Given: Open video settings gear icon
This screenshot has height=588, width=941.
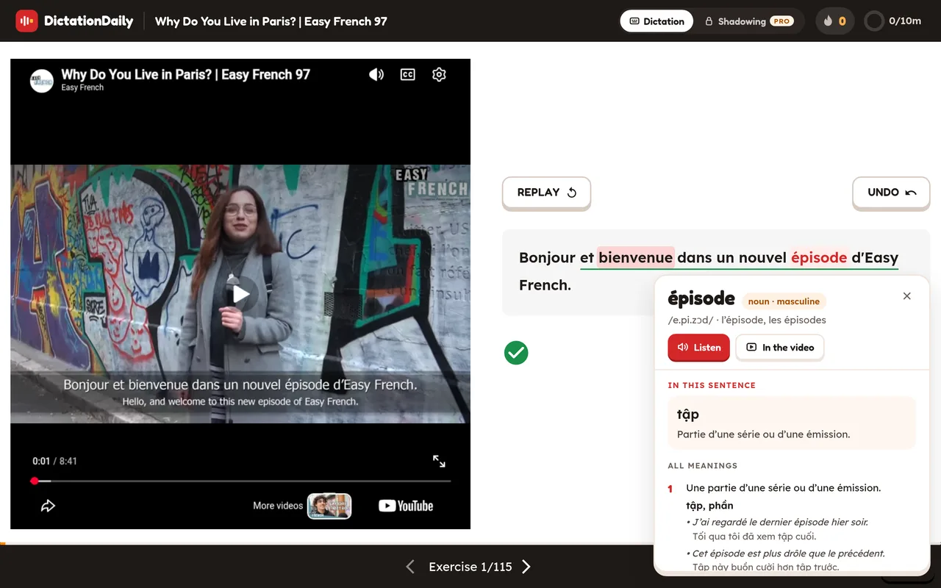Looking at the screenshot, I should point(439,74).
